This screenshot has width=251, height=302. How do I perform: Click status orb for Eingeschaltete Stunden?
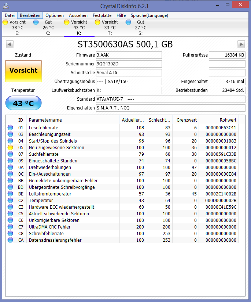tap(10, 161)
